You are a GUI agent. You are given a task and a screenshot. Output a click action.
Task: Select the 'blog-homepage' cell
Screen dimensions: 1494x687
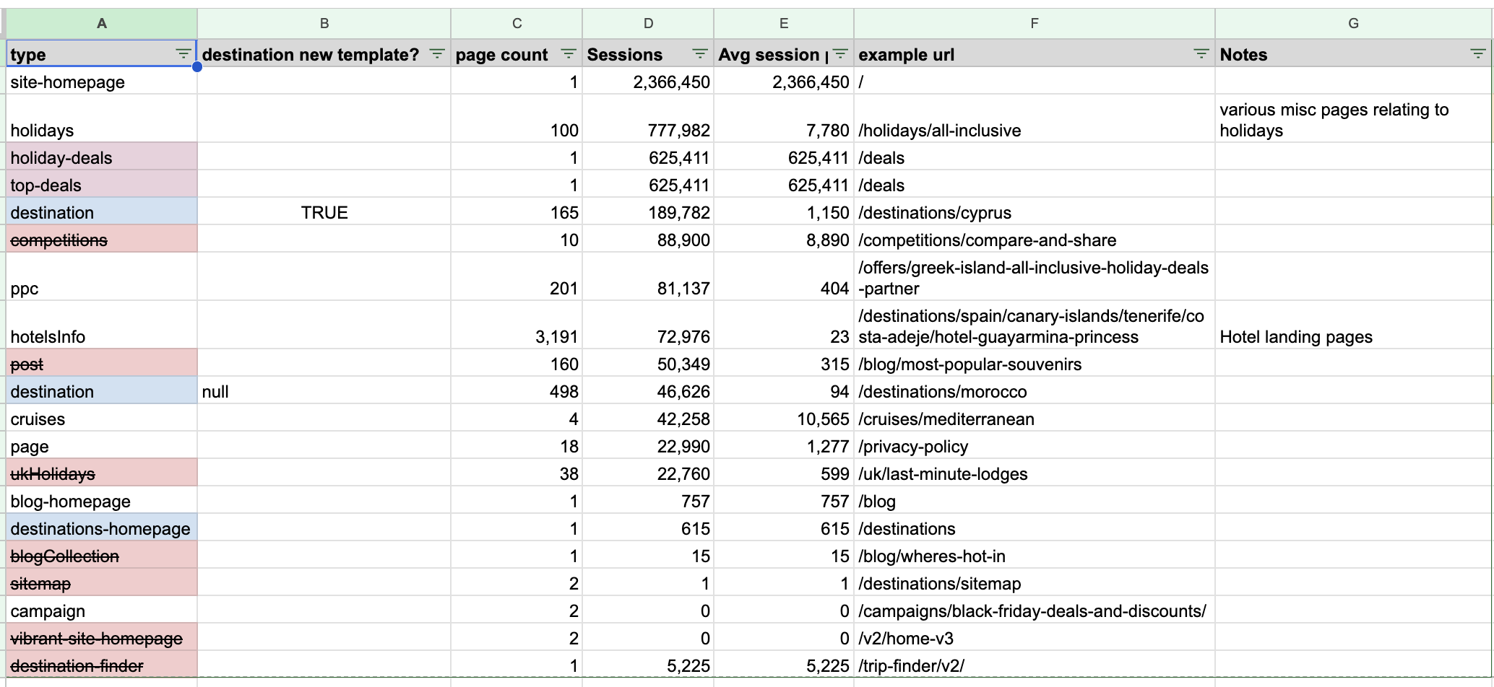click(102, 501)
